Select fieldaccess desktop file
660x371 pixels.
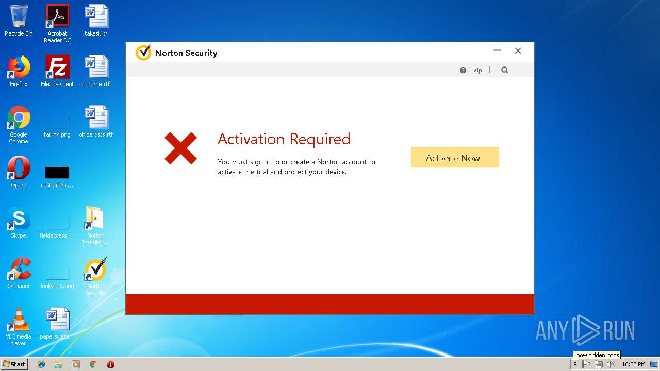[57, 228]
